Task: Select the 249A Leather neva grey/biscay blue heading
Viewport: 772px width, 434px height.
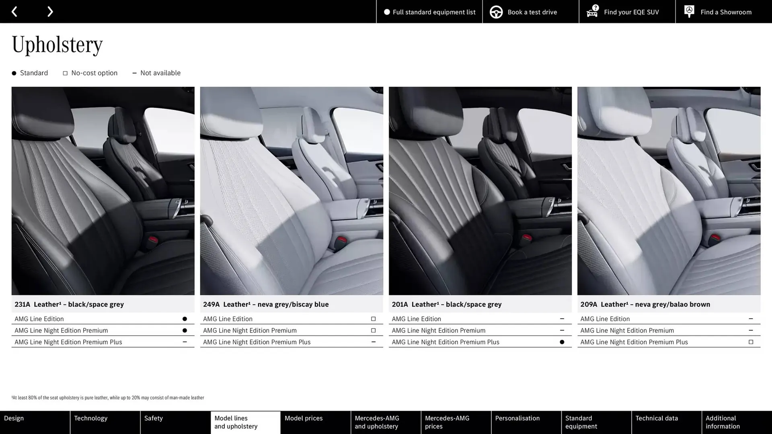Action: [266, 304]
